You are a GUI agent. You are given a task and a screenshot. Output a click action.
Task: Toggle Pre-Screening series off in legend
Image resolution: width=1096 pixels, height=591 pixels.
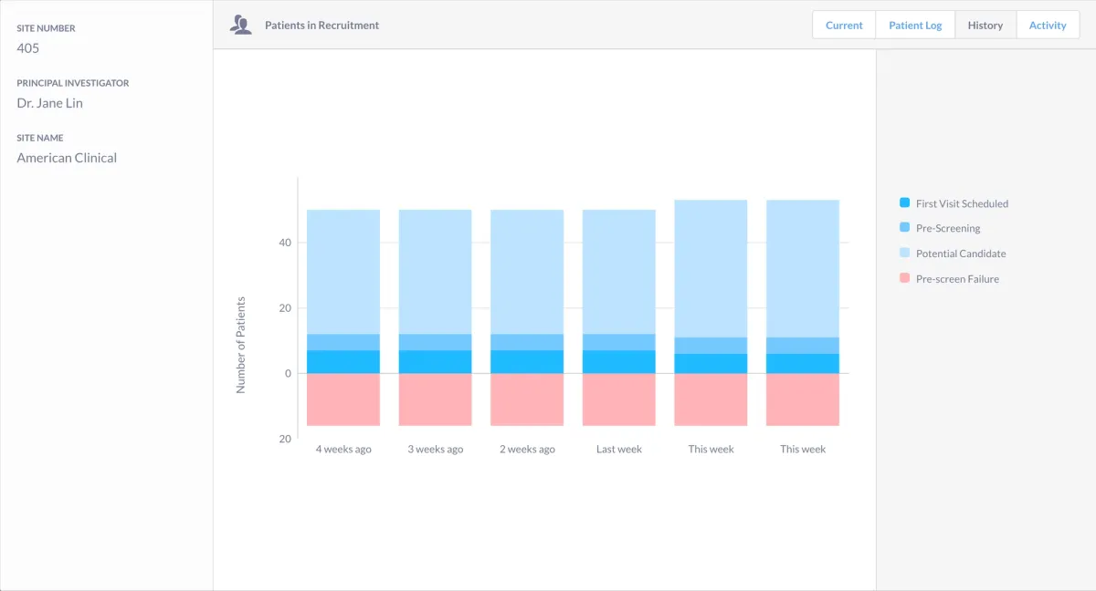click(944, 228)
